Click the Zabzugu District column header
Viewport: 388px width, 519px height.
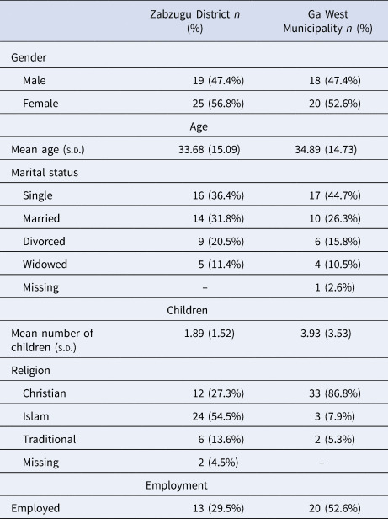tap(194, 21)
